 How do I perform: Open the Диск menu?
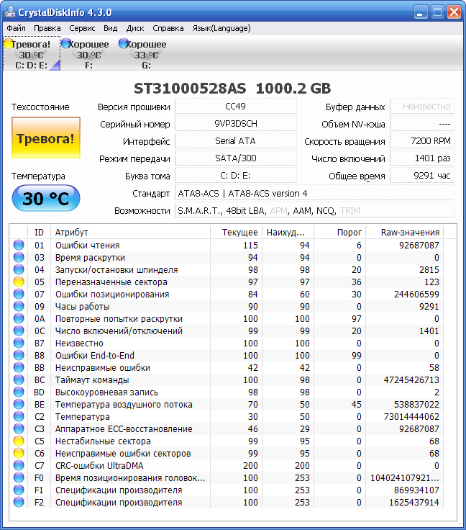click(135, 28)
